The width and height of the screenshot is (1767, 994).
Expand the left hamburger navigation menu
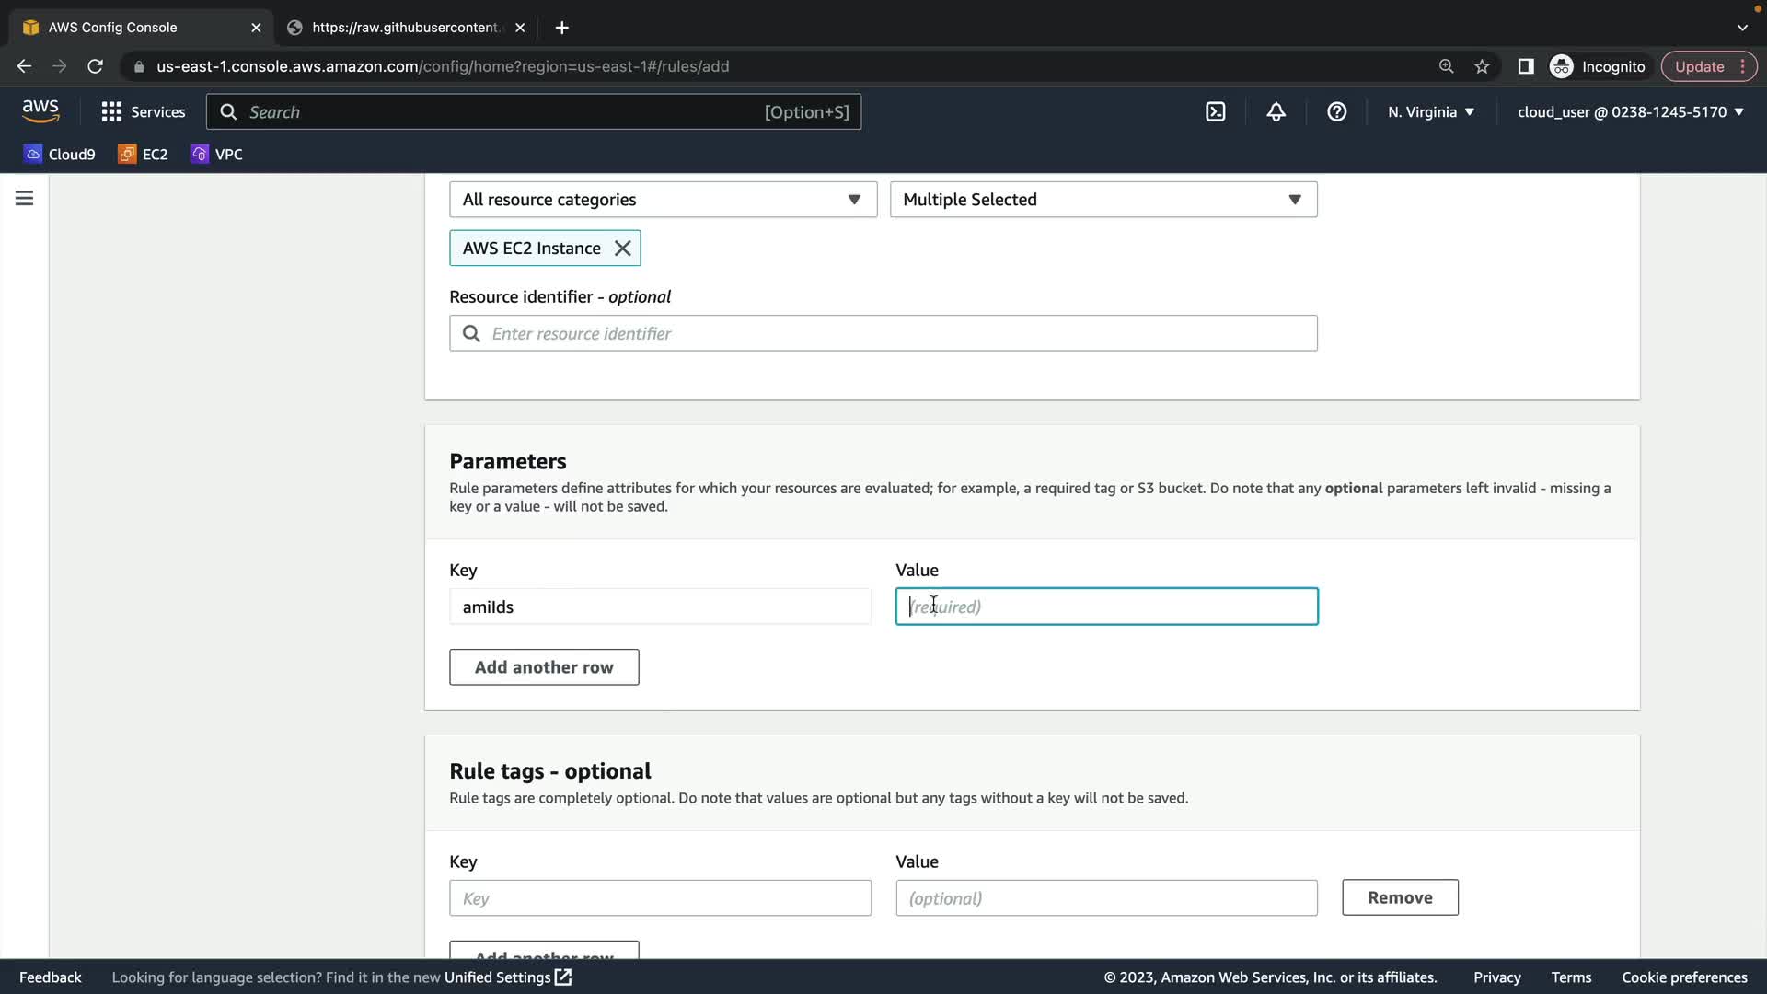point(25,199)
